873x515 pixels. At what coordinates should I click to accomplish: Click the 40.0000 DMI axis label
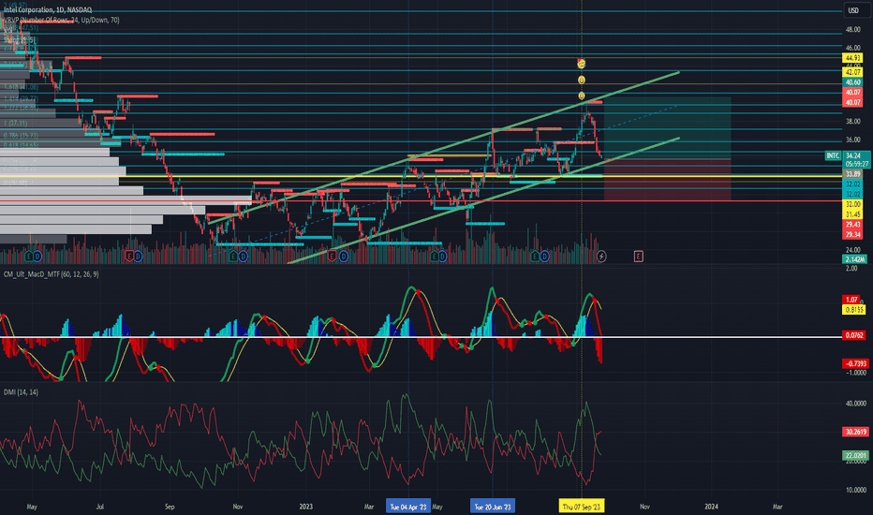[856, 403]
